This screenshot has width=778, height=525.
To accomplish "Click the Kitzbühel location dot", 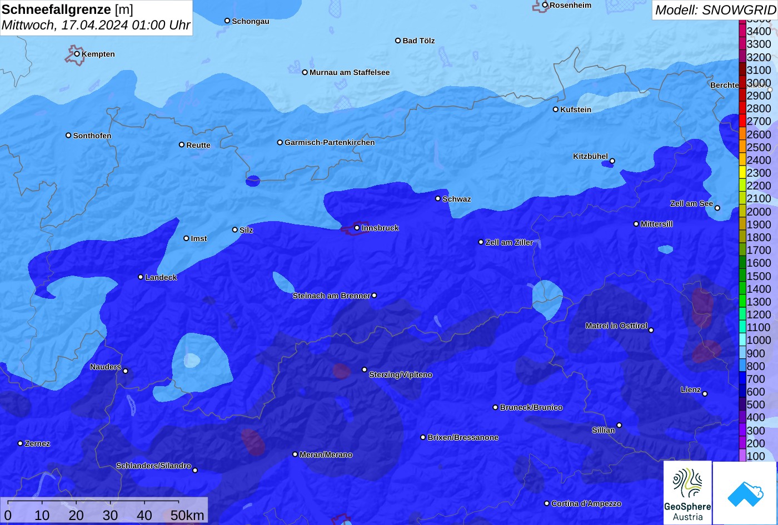I will click(x=612, y=161).
